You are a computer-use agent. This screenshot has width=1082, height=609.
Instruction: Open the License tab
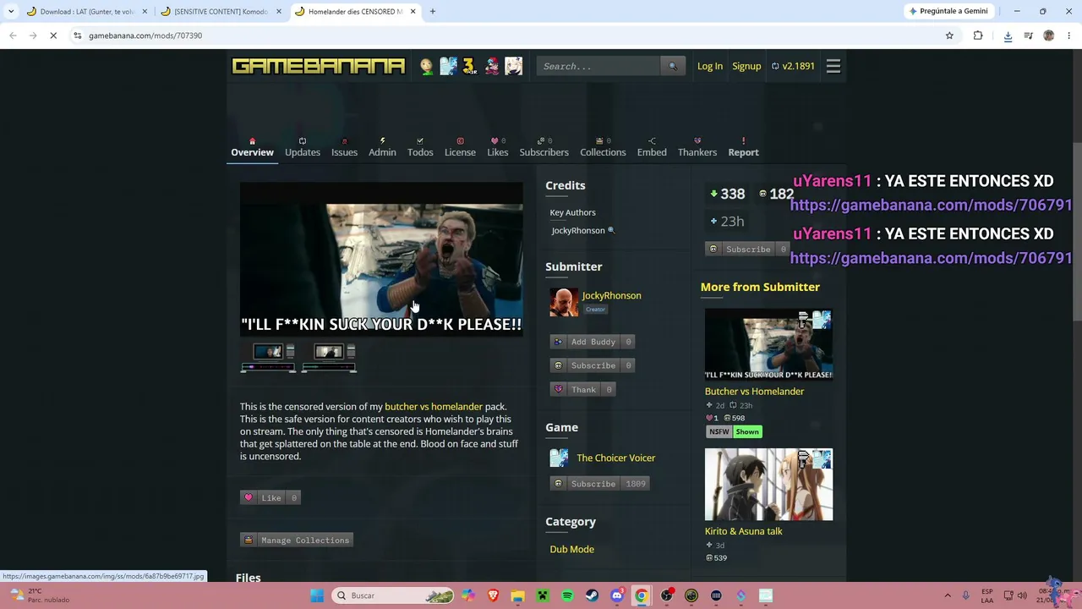click(x=460, y=147)
